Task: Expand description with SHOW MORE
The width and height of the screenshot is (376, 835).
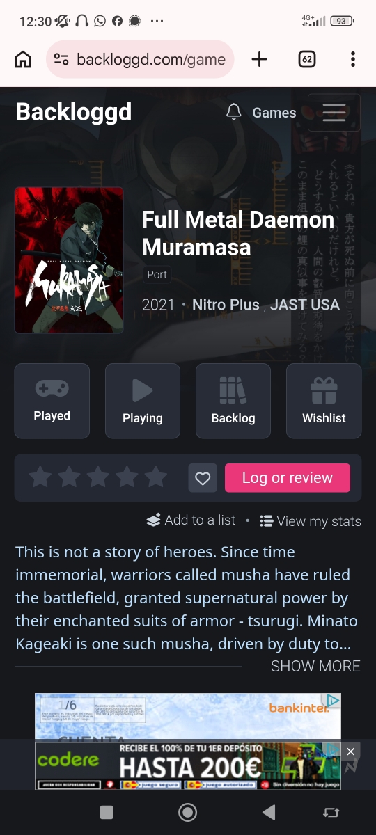Action: (315, 666)
